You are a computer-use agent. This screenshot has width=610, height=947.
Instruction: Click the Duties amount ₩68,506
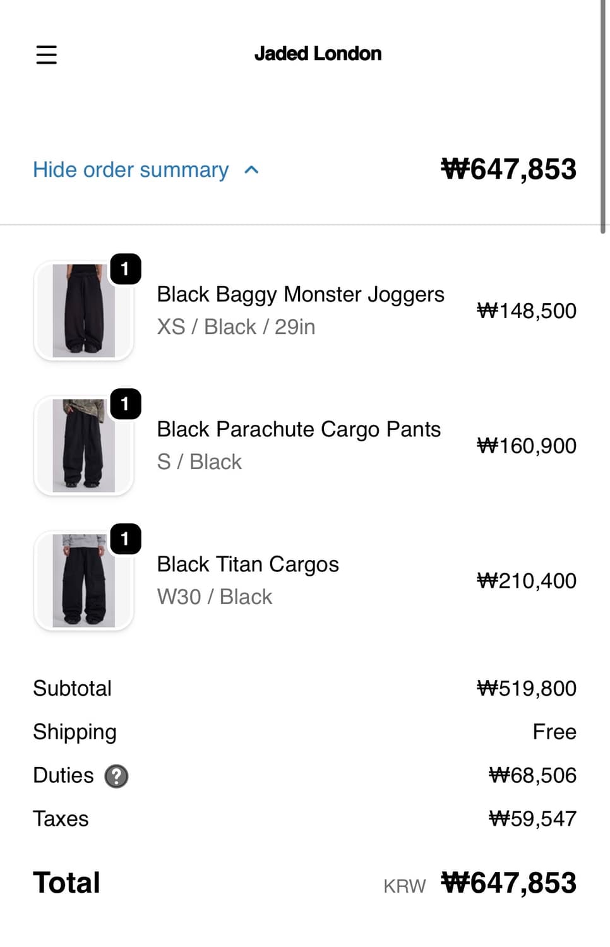click(532, 775)
